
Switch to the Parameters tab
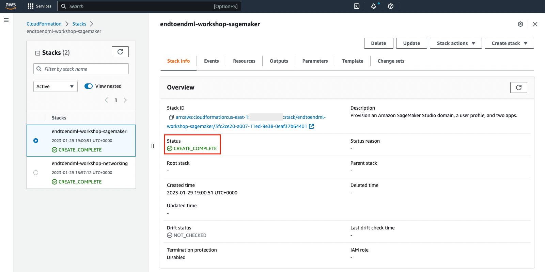(x=315, y=61)
